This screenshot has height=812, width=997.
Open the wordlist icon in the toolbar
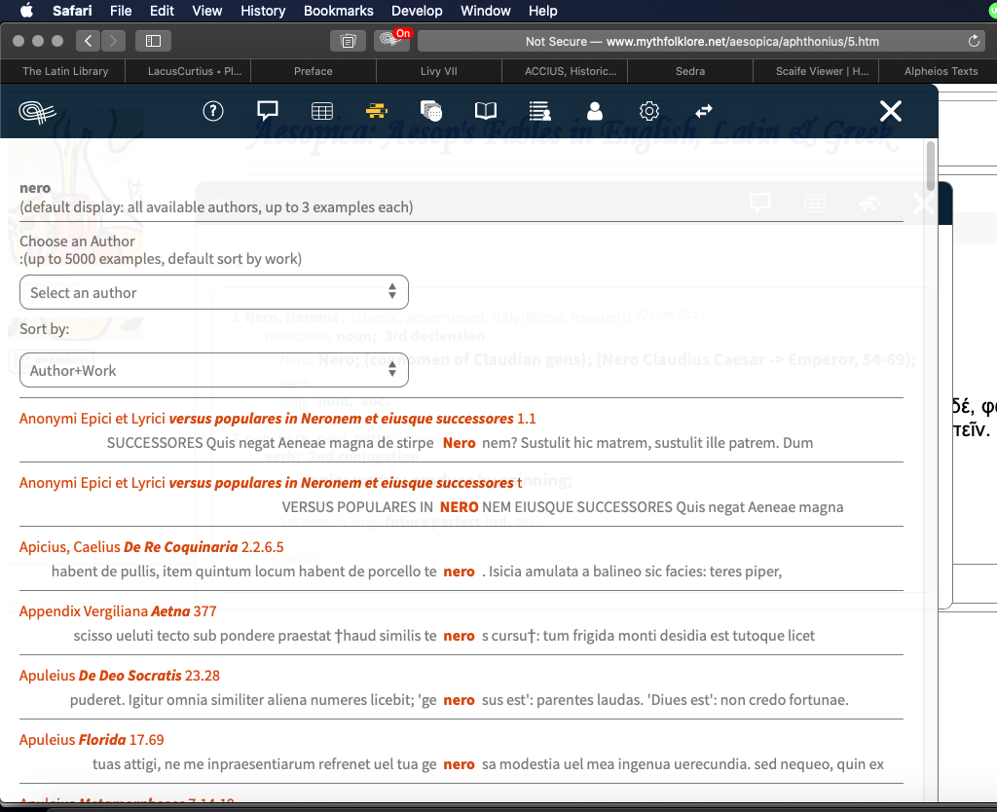[539, 110]
